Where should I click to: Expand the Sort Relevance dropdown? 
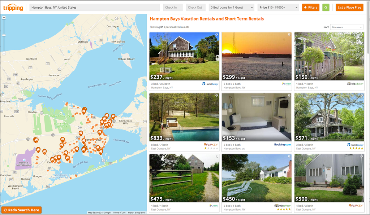[347, 27]
